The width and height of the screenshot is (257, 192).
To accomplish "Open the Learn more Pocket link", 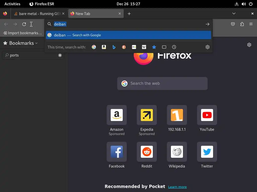I will pyautogui.click(x=177, y=187).
